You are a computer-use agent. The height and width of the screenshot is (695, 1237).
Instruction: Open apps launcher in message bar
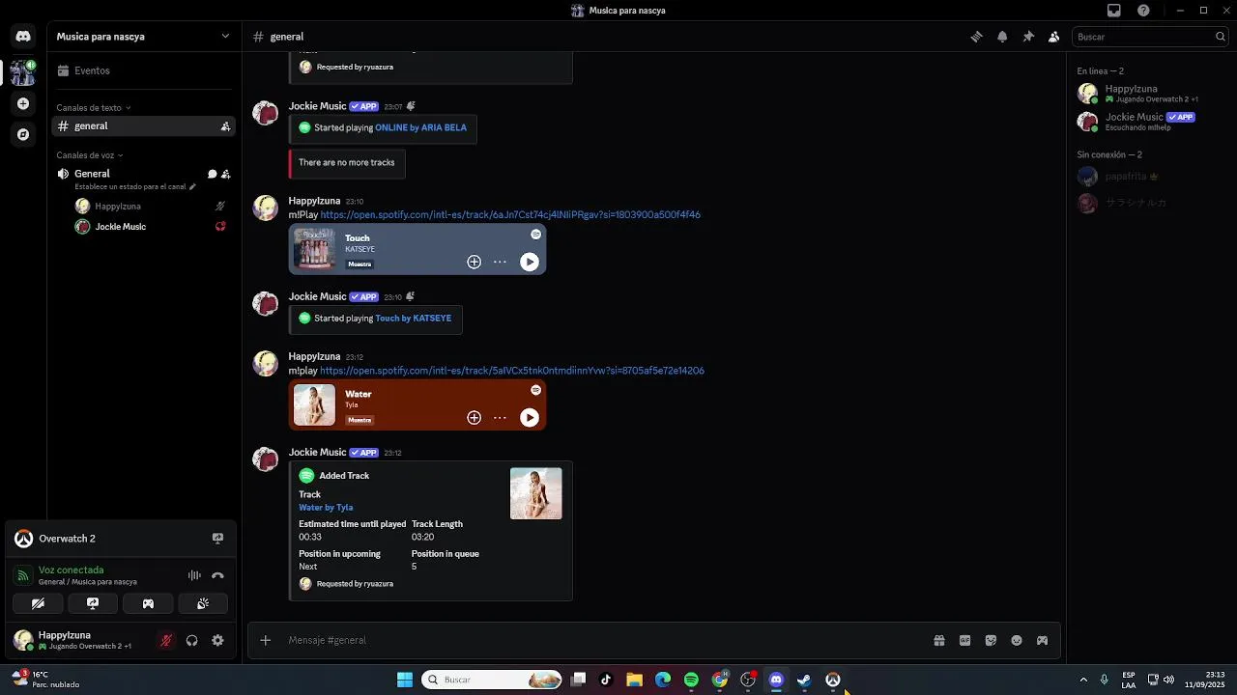[1042, 640]
